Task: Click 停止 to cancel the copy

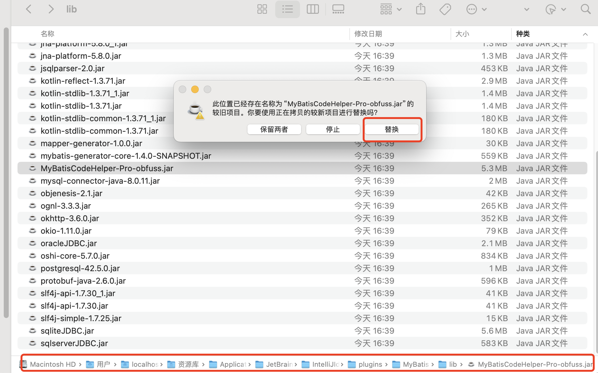Action: pyautogui.click(x=333, y=129)
